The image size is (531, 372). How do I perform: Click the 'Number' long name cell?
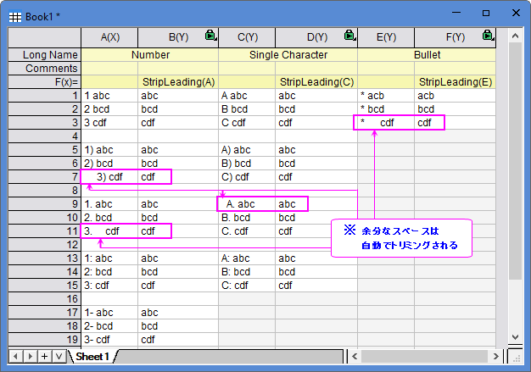pyautogui.click(x=150, y=55)
